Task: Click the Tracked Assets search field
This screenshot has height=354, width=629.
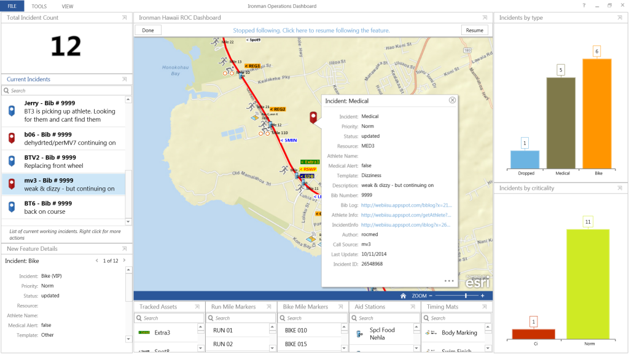Action: (170, 318)
